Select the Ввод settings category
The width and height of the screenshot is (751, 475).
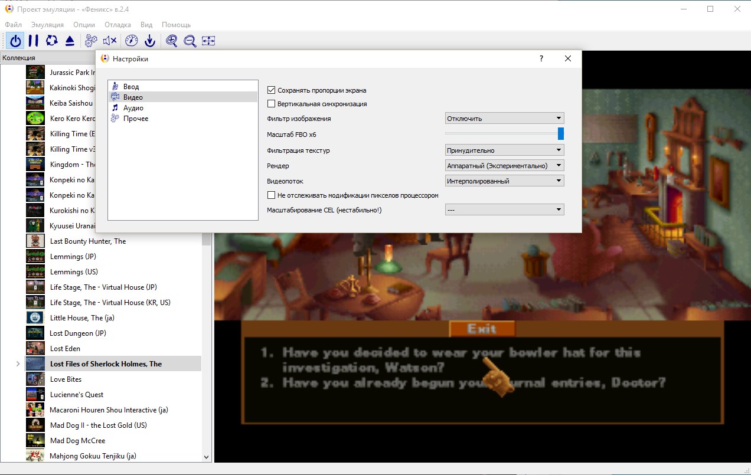(183, 87)
